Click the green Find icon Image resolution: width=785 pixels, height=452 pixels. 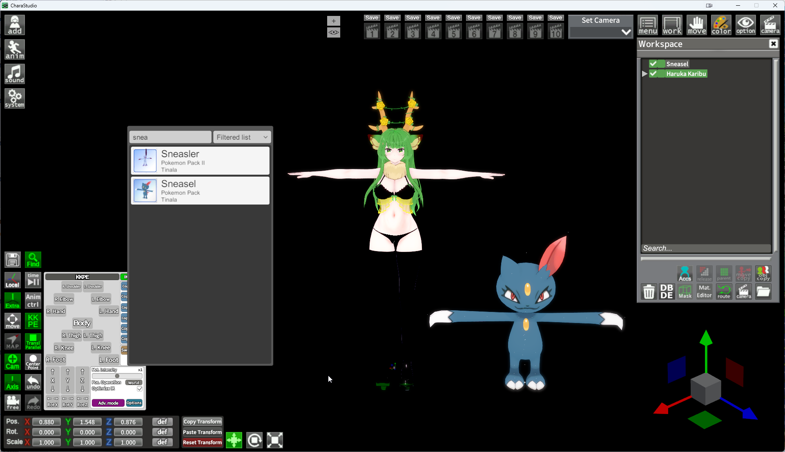pos(33,260)
